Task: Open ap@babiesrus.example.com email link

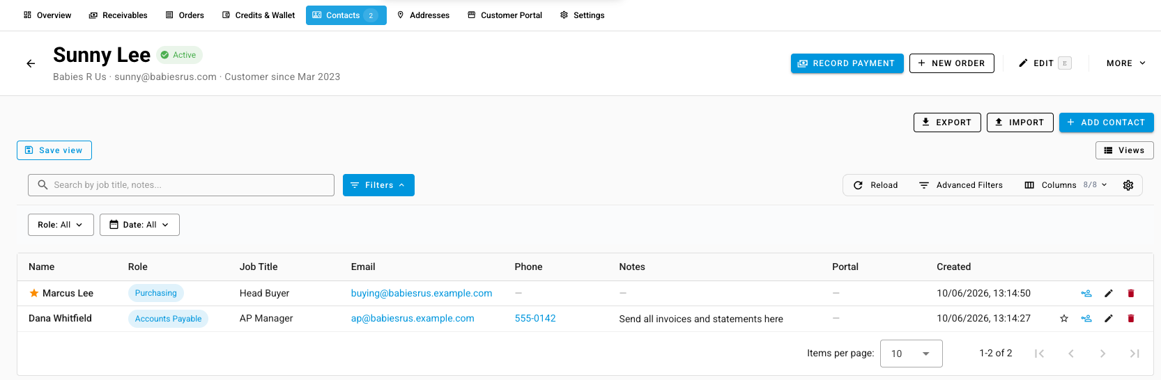Action: coord(413,319)
